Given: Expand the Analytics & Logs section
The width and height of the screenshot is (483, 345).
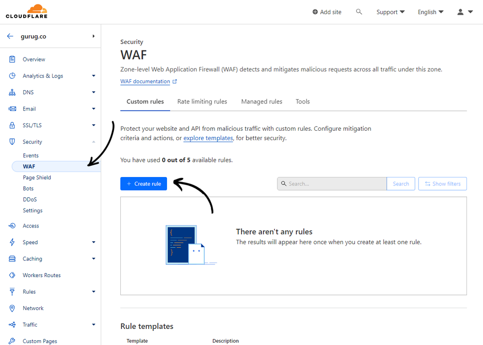Looking at the screenshot, I should tap(94, 76).
